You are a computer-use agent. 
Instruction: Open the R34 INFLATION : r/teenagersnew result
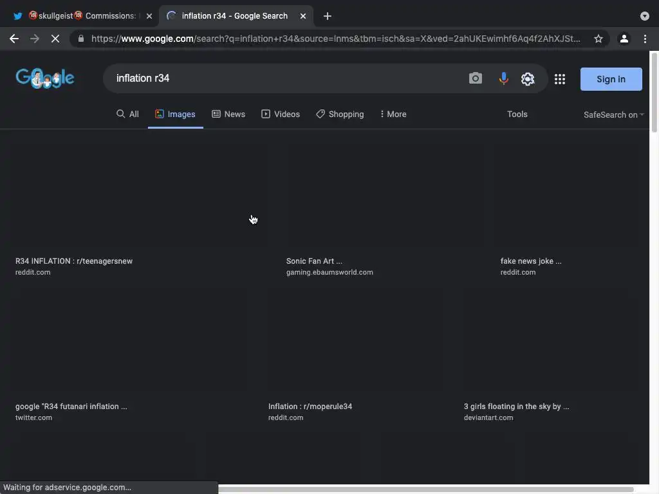pos(74,261)
